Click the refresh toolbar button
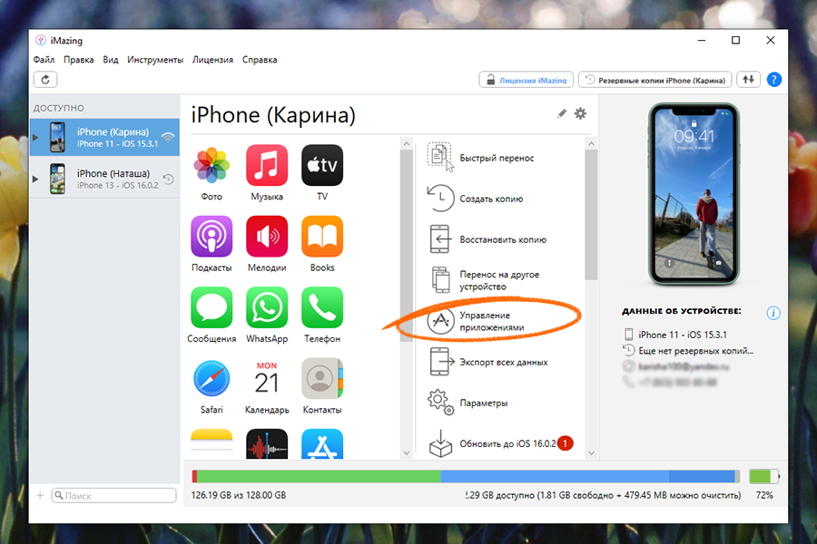The height and width of the screenshot is (544, 817). click(45, 80)
